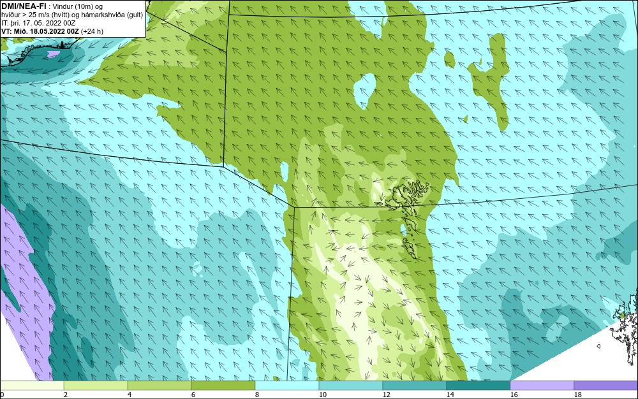Click the 2–4 m/s light green legend swatch

click(x=96, y=386)
